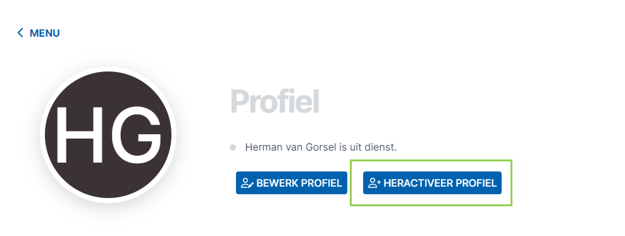Reactivate profile with HERACTIVEER PROFIEL button
The height and width of the screenshot is (236, 625).
point(432,183)
